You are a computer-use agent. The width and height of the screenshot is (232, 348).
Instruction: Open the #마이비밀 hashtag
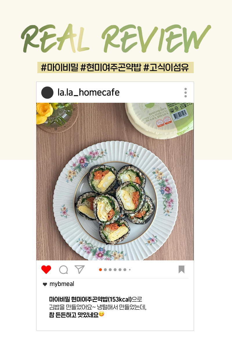pyautogui.click(x=60, y=67)
